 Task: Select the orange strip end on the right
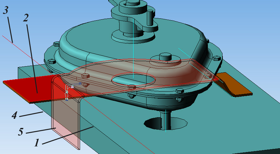point(235,85)
